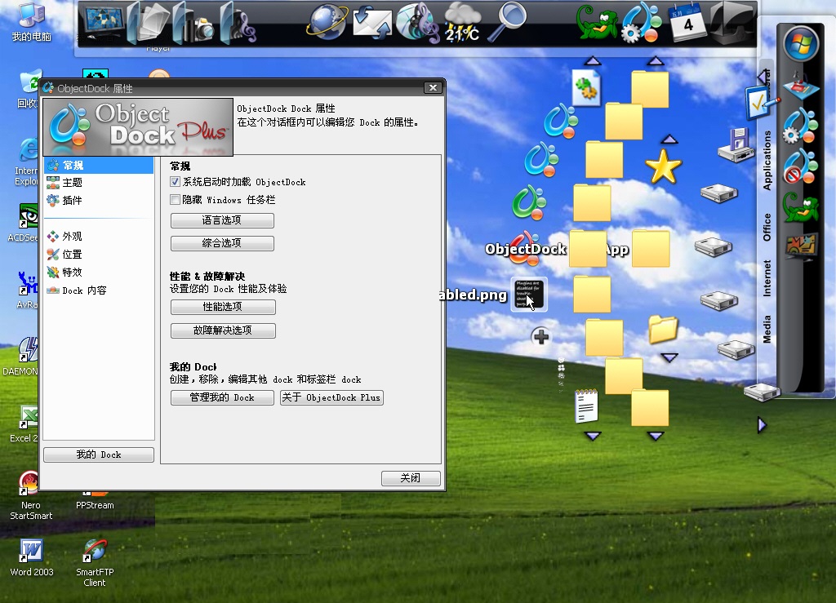Click the weather docklet showing 21°C

pyautogui.click(x=462, y=22)
